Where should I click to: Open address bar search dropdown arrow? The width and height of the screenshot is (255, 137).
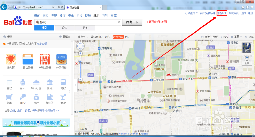(x=56, y=7)
